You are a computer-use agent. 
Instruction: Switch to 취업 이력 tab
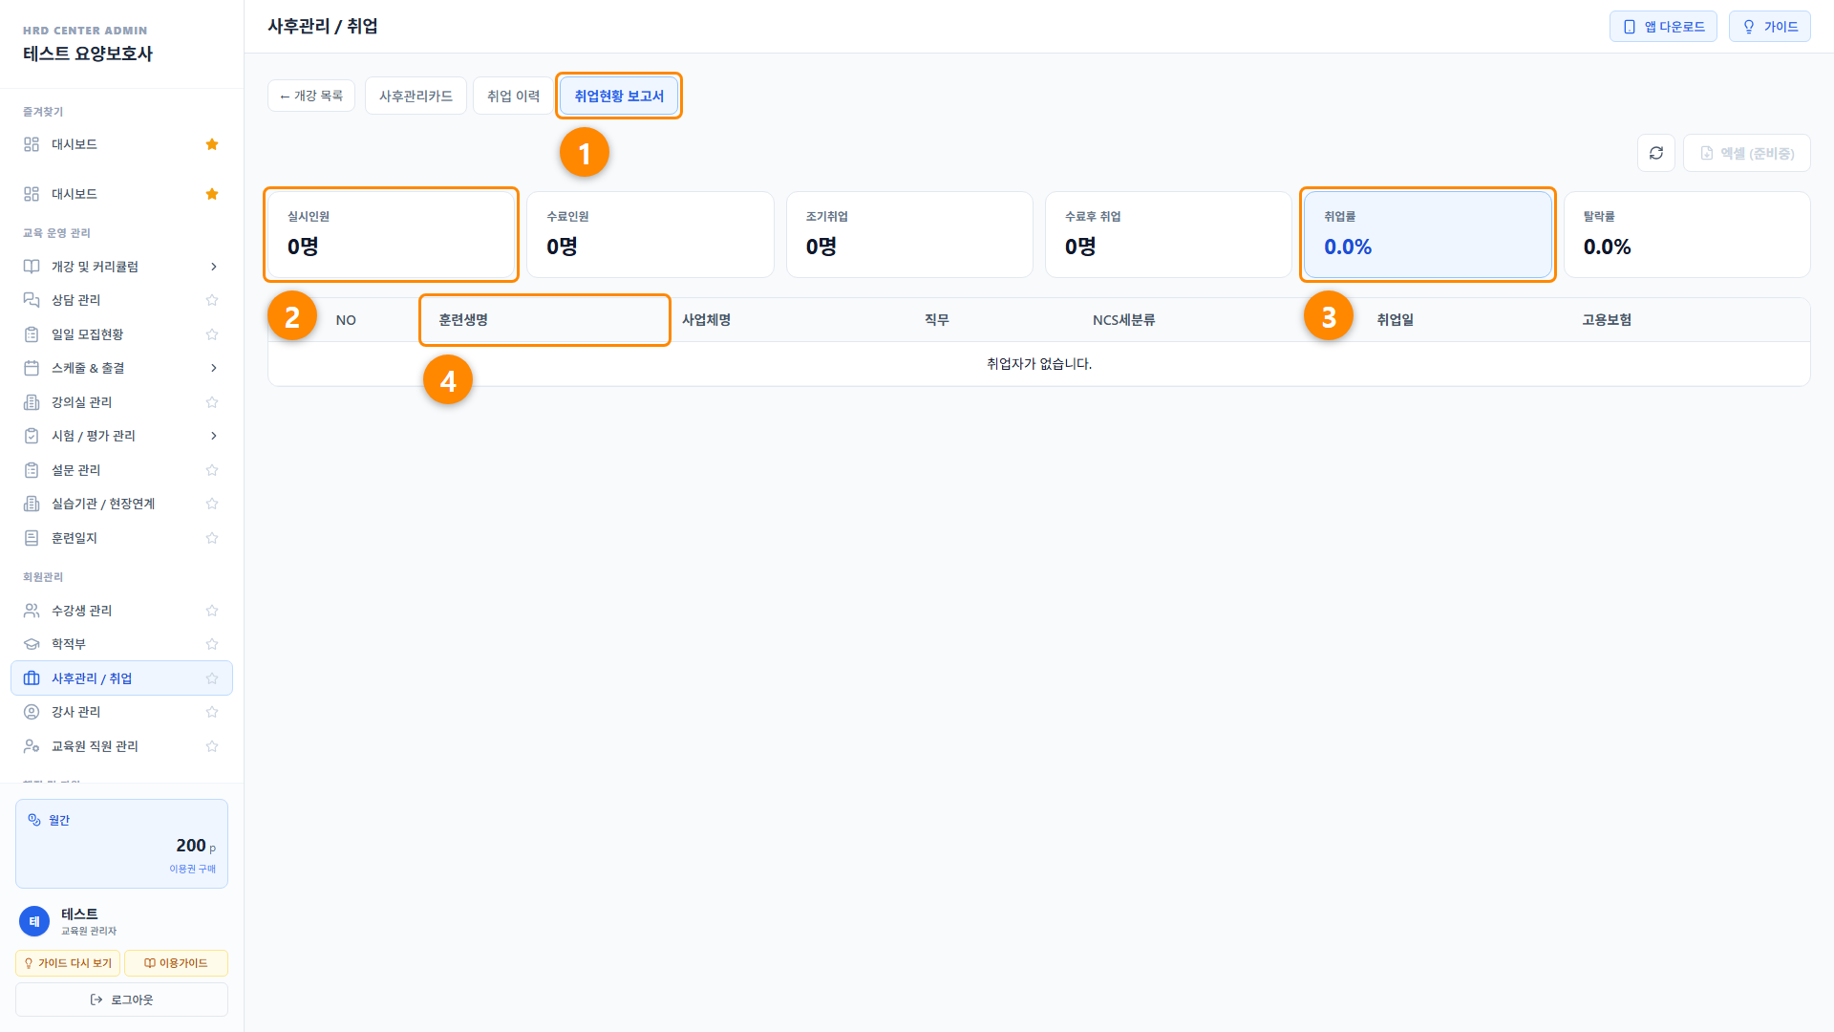(513, 96)
